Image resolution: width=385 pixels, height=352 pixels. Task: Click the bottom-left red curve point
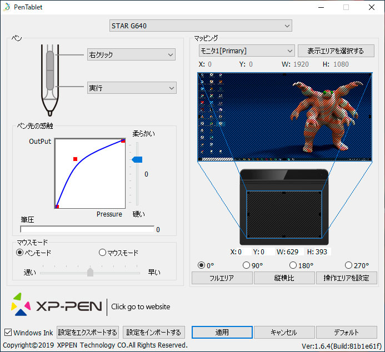[57, 207]
